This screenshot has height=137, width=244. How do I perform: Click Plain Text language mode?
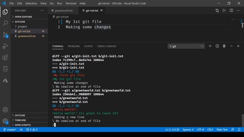(222, 129)
